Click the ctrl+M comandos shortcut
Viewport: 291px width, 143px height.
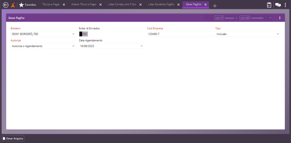pyautogui.click(x=252, y=18)
